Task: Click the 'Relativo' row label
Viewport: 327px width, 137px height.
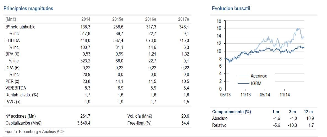Action: (x=219, y=125)
